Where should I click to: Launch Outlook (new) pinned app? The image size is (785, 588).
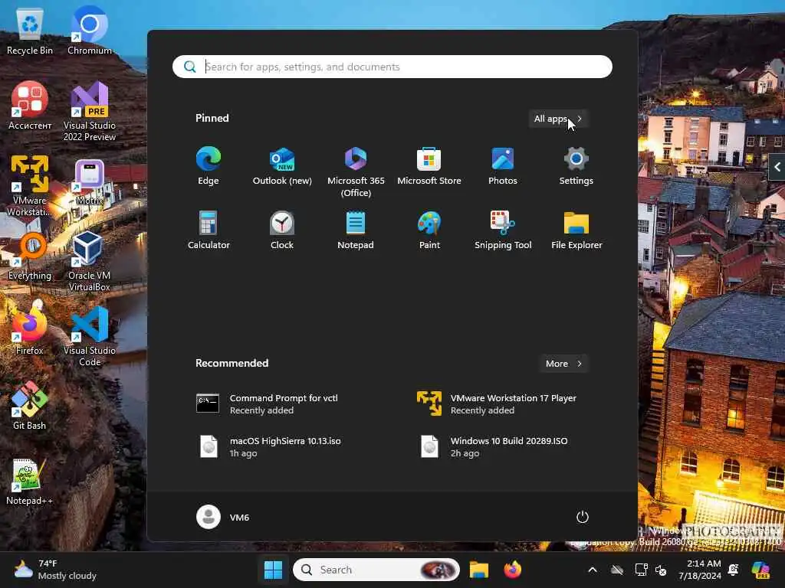[282, 166]
